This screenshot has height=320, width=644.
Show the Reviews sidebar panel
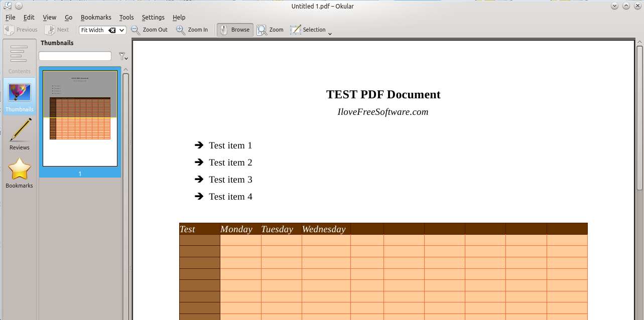click(20, 134)
